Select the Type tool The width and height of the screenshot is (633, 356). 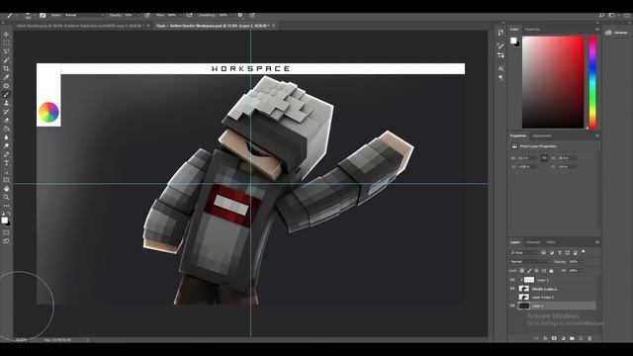(x=6, y=163)
